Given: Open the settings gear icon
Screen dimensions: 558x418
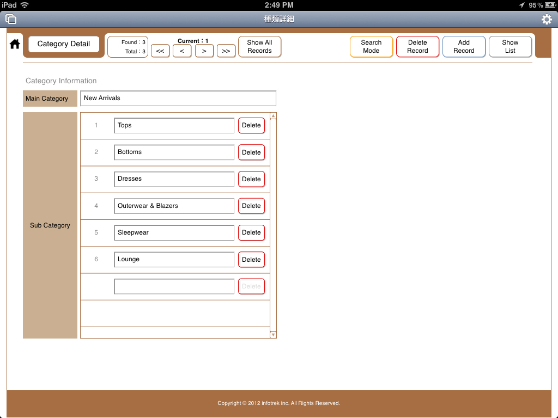Looking at the screenshot, I should click(x=547, y=20).
